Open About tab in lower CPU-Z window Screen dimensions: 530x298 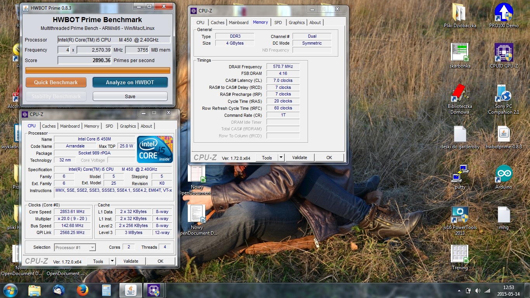tap(146, 126)
